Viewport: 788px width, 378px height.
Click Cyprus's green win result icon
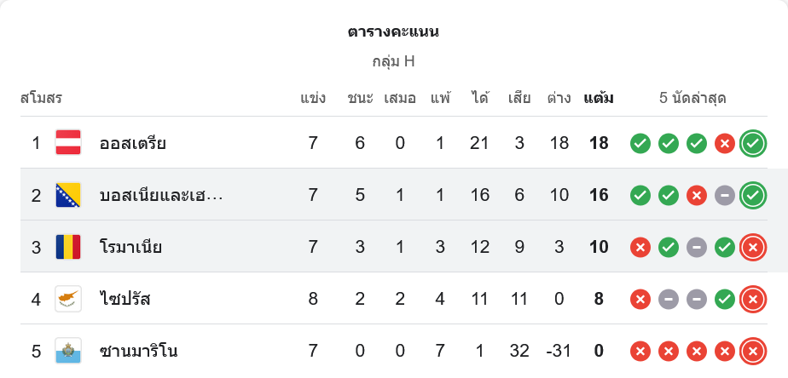[x=724, y=299]
